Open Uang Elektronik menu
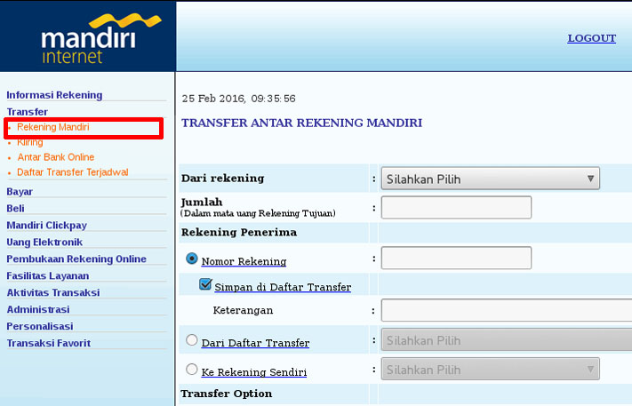This screenshot has height=406, width=632. tap(44, 242)
